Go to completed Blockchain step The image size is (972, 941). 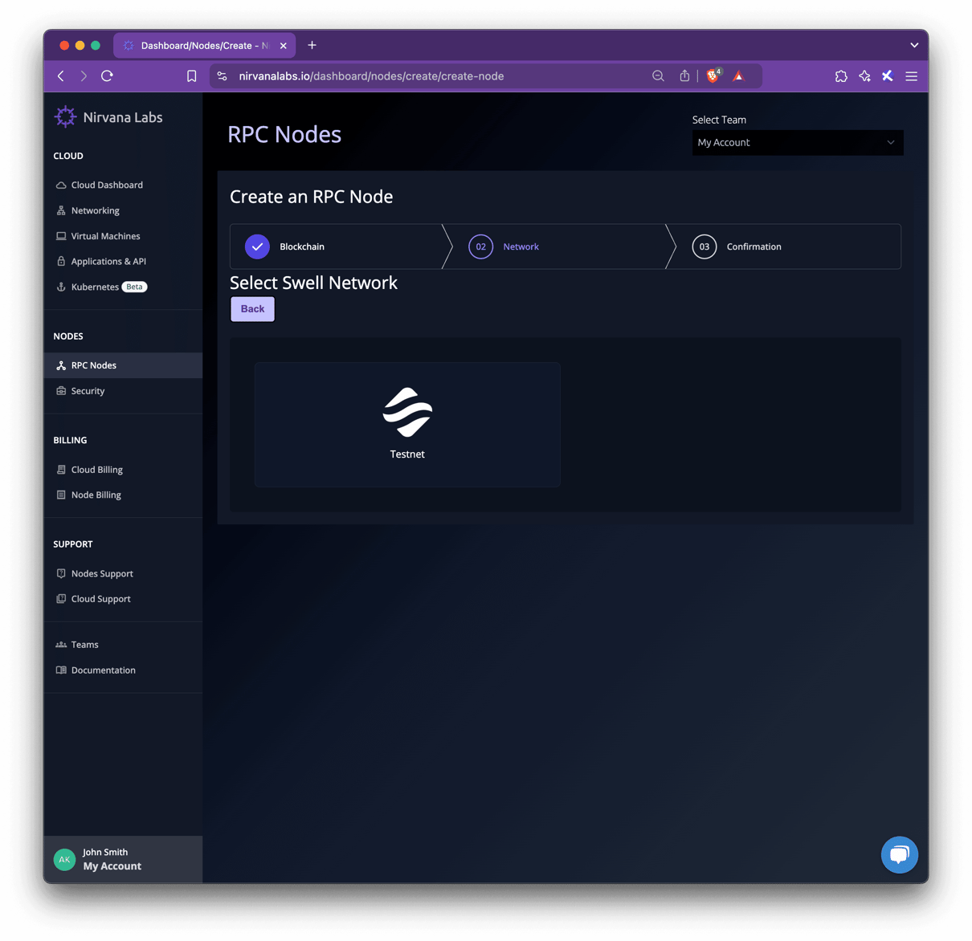(285, 246)
